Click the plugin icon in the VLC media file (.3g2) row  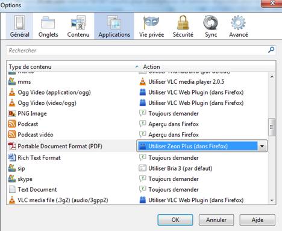(x=142, y=200)
